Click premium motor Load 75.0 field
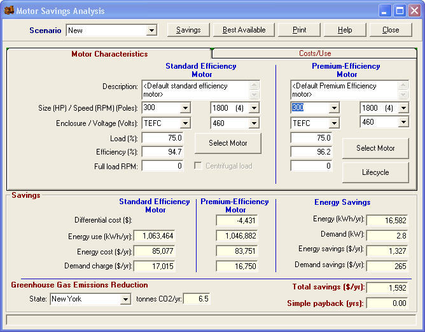The width and height of the screenshot is (425, 332). coord(311,138)
